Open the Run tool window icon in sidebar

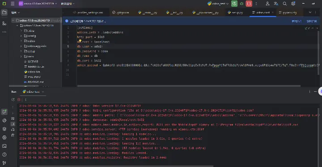[4, 111]
